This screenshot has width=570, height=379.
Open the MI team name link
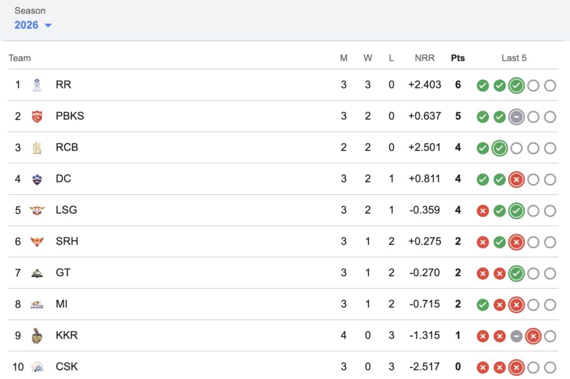click(x=62, y=304)
